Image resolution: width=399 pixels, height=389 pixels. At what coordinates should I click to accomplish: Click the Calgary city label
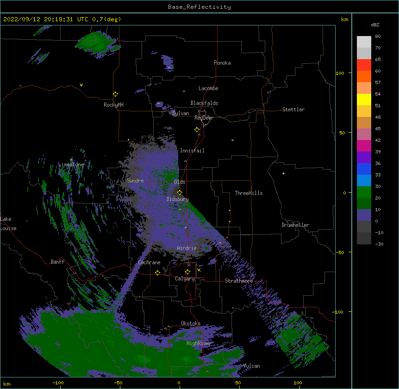[x=185, y=279]
